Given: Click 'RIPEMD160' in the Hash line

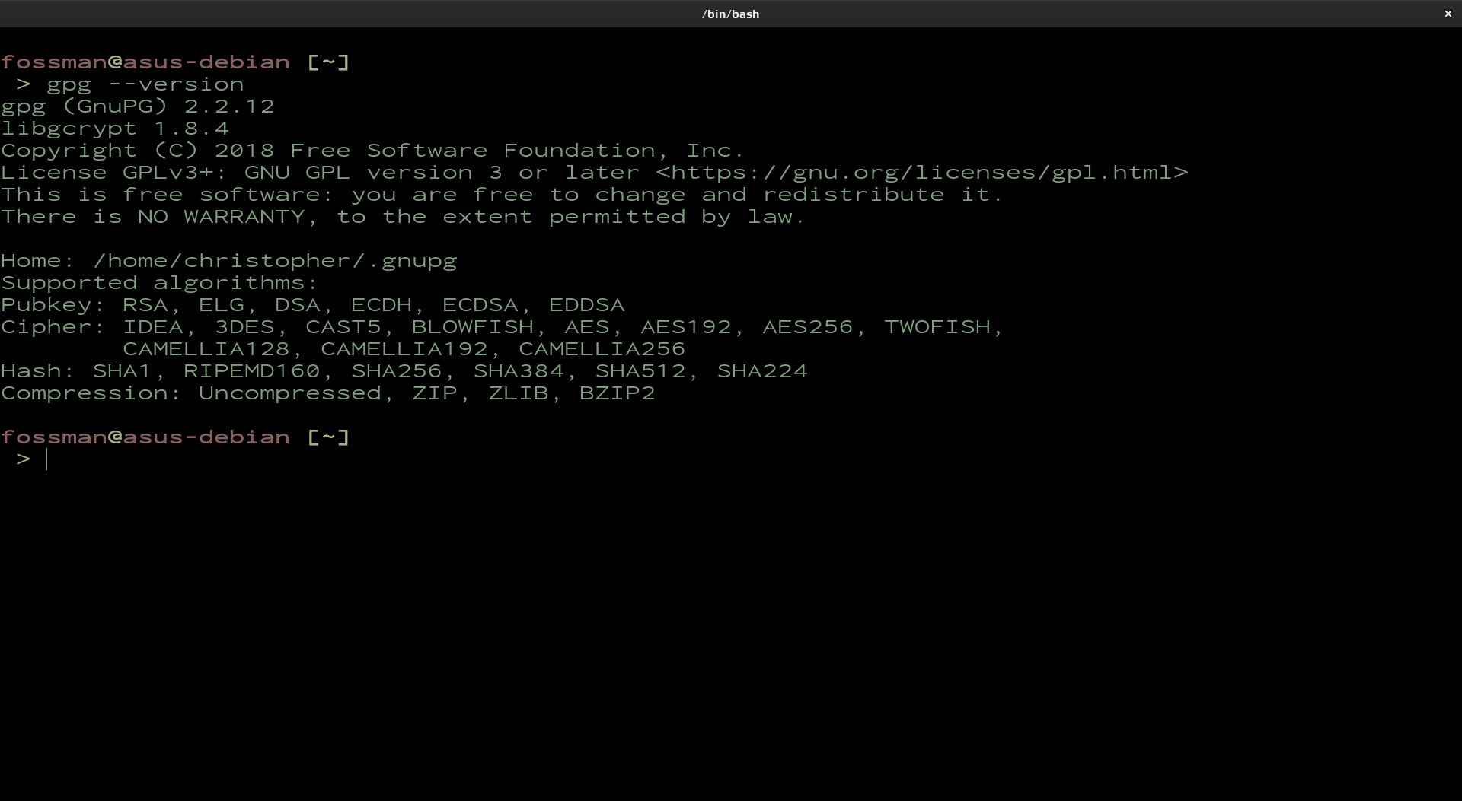Looking at the screenshot, I should click(x=251, y=371).
